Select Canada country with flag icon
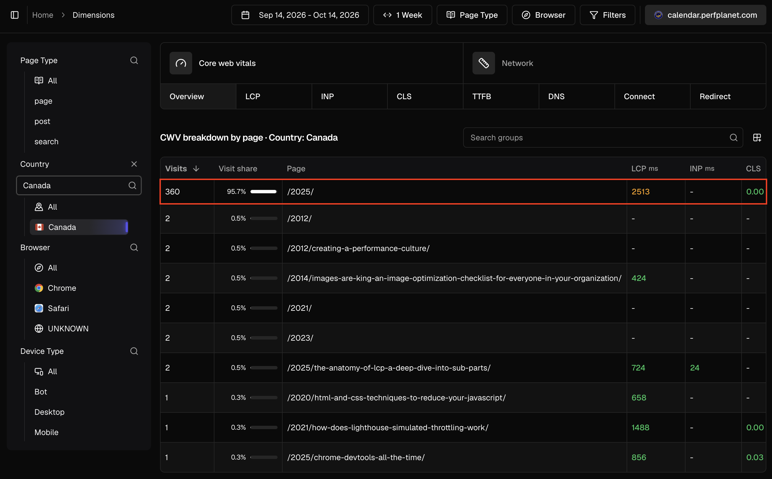The width and height of the screenshot is (772, 479). 79,227
